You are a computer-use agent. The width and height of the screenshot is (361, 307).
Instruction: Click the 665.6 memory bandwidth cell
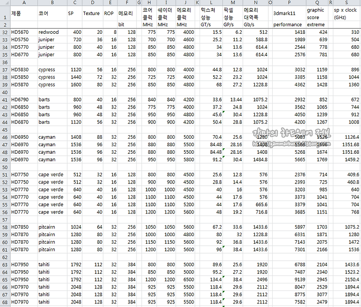click(256, 204)
